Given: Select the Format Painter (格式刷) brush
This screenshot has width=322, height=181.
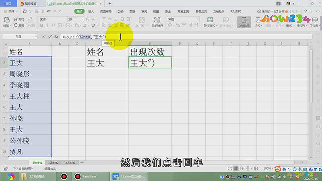Looking at the screenshot, I should [x=31, y=22].
